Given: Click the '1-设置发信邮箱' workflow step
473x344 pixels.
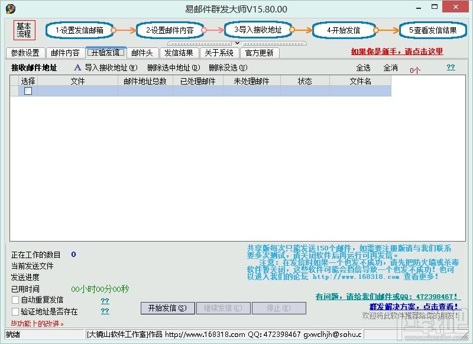Looking at the screenshot, I should pyautogui.click(x=79, y=30).
